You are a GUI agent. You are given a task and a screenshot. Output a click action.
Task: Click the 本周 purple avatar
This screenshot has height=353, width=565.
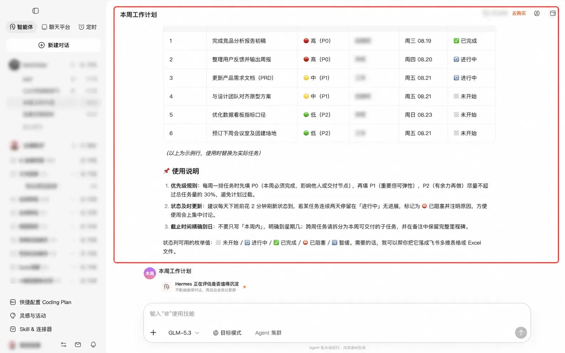(x=150, y=273)
